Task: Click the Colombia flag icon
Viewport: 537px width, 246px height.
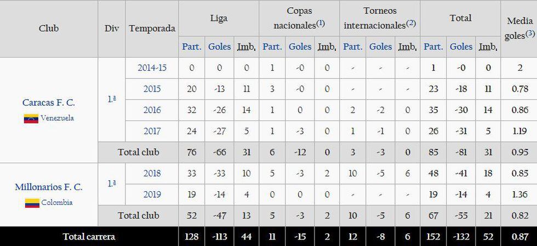Action: point(32,203)
